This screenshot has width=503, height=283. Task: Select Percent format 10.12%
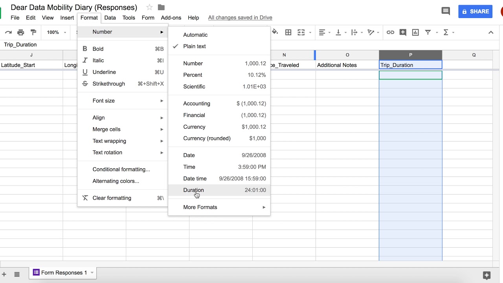coord(219,75)
